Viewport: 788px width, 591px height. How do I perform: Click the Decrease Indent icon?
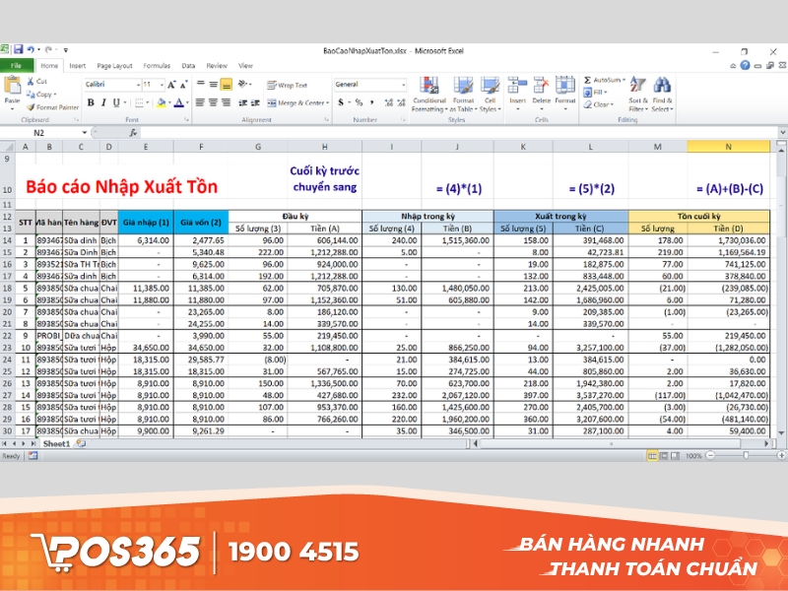pos(242,102)
